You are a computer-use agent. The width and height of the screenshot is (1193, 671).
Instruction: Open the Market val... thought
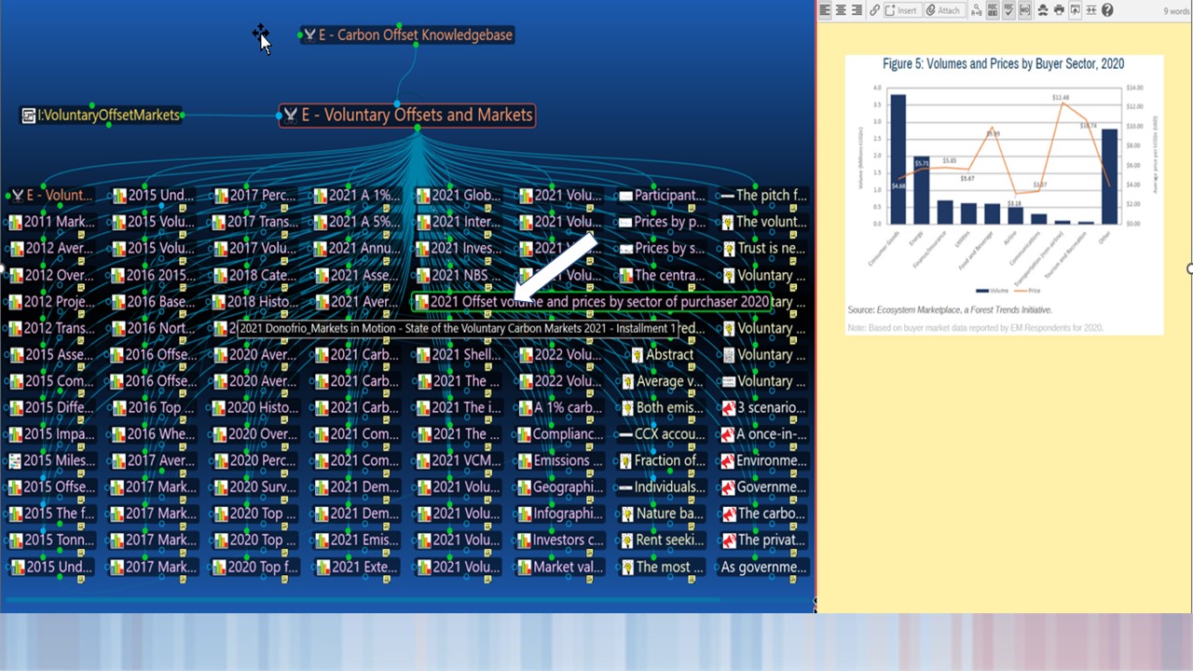[559, 567]
